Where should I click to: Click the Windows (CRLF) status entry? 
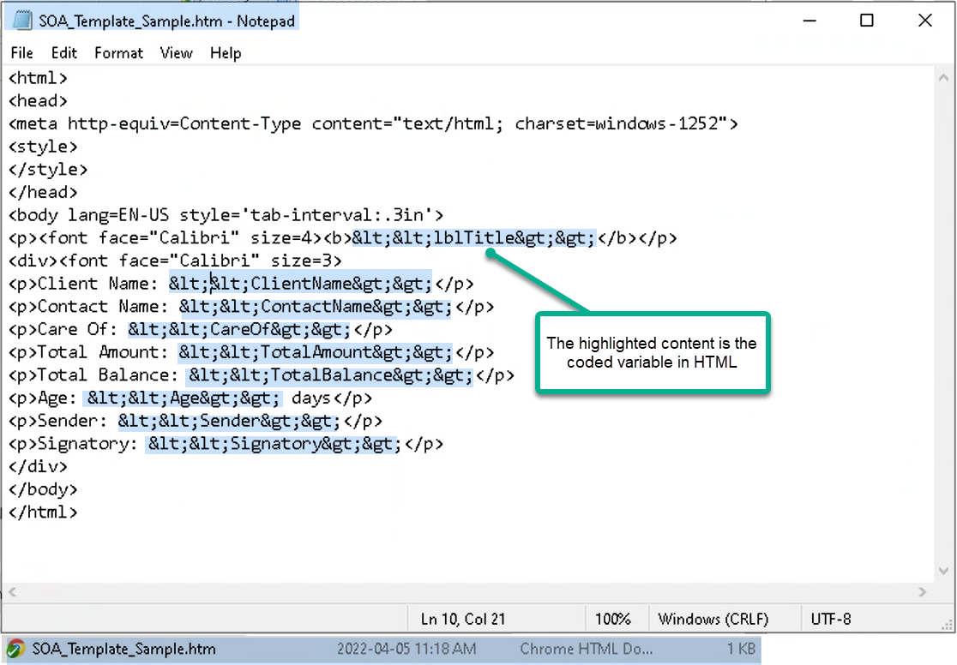tap(713, 620)
